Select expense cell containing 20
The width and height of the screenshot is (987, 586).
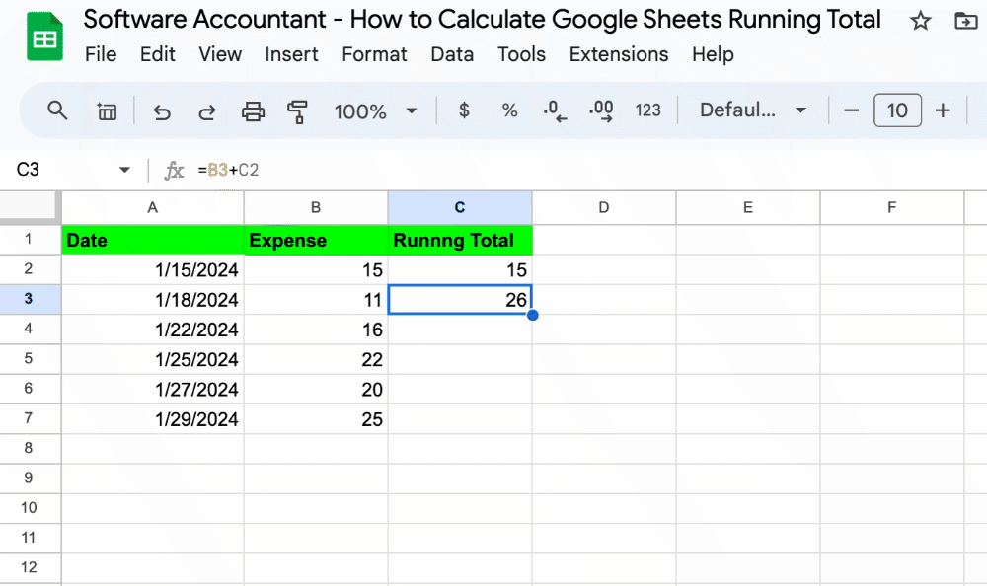point(316,389)
